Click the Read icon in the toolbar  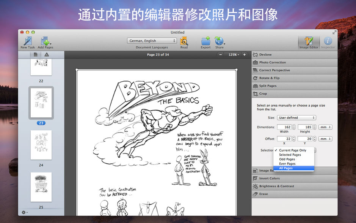coord(184,42)
